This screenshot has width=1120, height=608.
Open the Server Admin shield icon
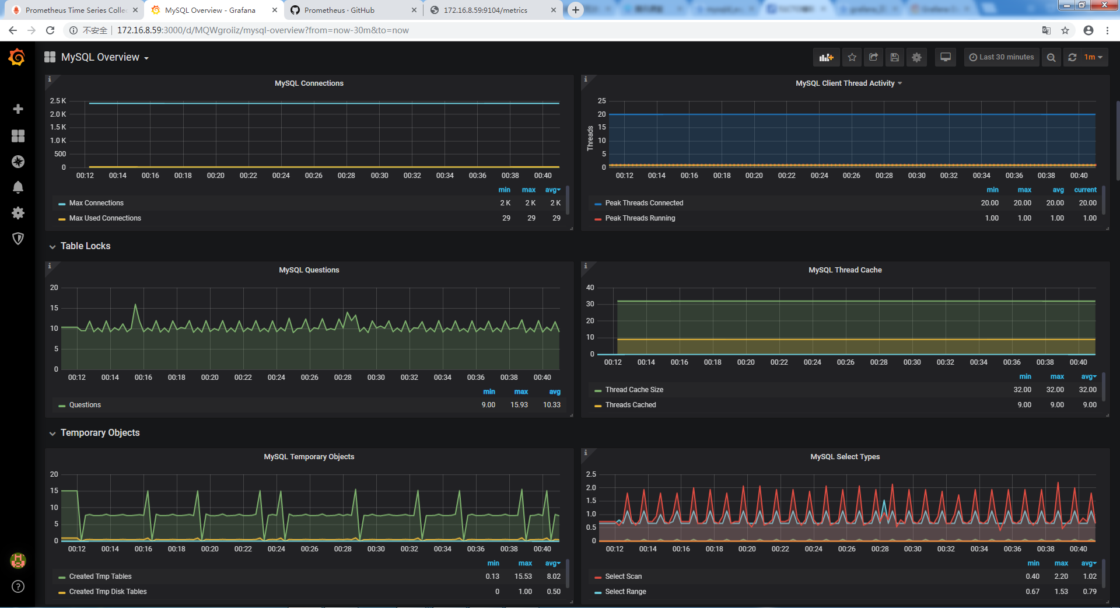(x=18, y=239)
